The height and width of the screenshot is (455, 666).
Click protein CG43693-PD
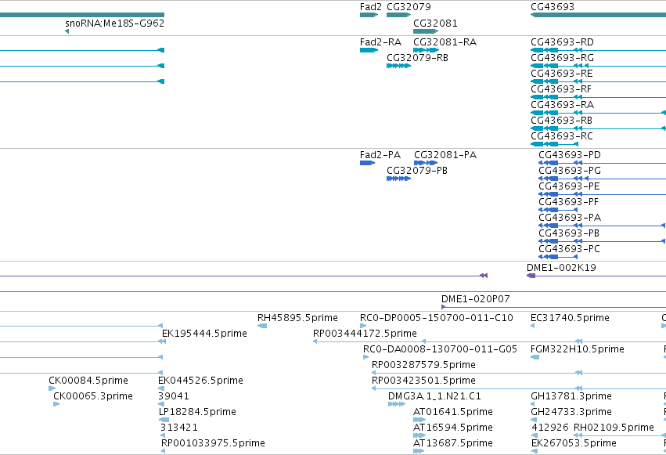(570, 155)
